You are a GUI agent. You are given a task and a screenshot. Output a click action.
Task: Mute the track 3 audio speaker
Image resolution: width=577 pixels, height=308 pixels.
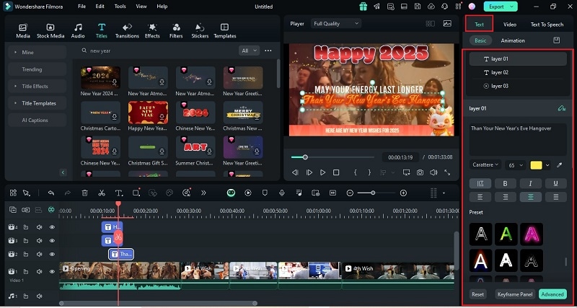[39, 241]
